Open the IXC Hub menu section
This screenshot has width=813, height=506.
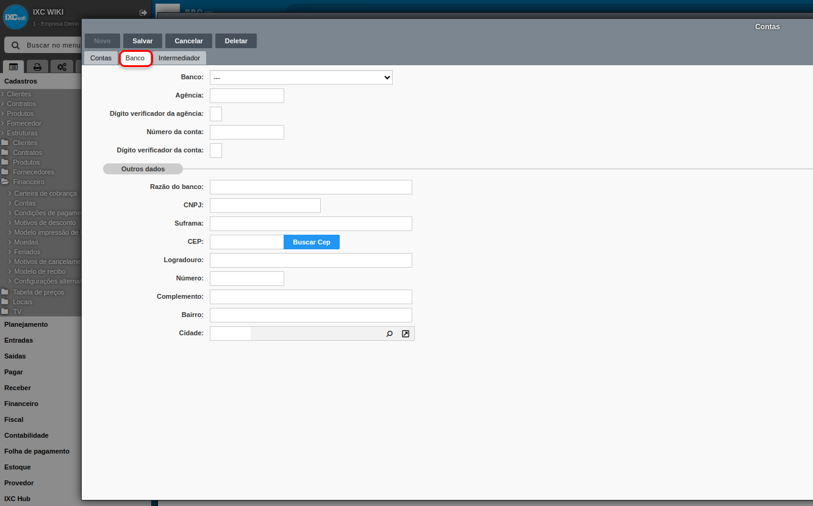[17, 499]
